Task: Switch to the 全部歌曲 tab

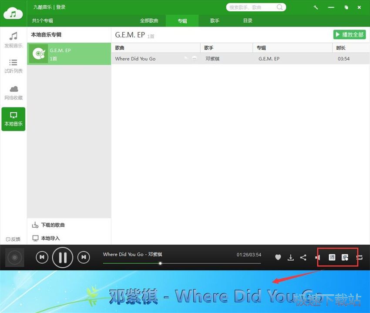Action: 149,20
